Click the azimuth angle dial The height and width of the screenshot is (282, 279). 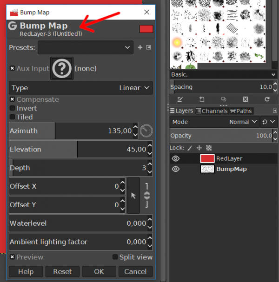coord(146,131)
